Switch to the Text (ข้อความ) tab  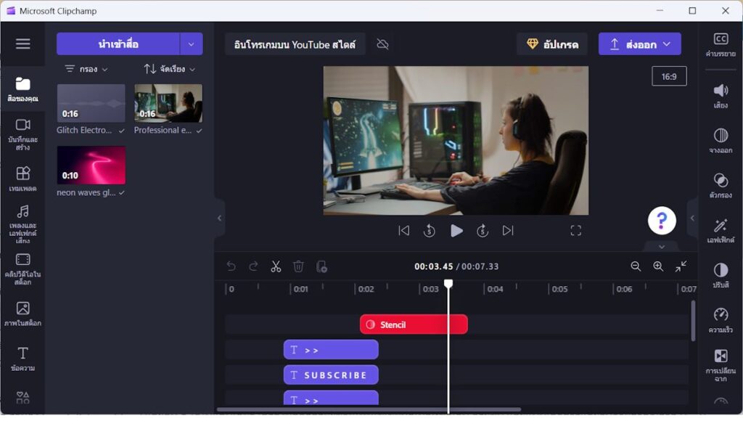tap(23, 358)
